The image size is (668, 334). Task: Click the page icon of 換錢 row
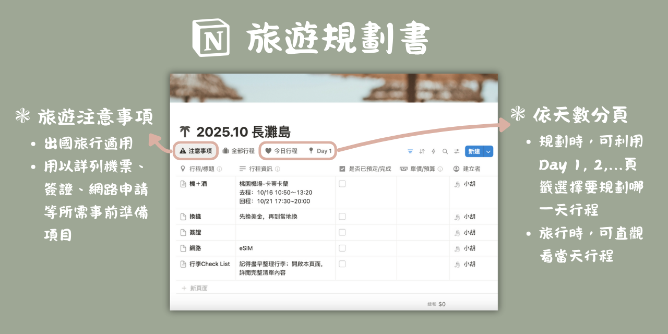pyautogui.click(x=183, y=217)
